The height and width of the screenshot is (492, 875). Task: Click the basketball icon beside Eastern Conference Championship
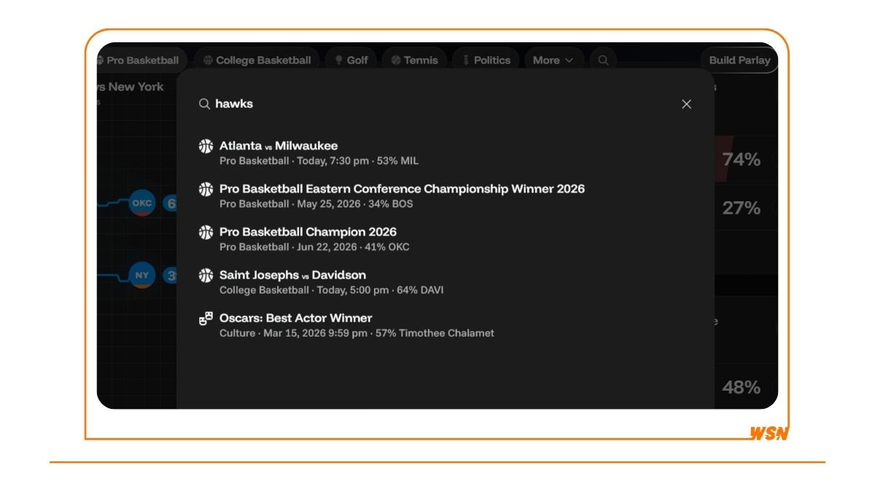pyautogui.click(x=206, y=190)
